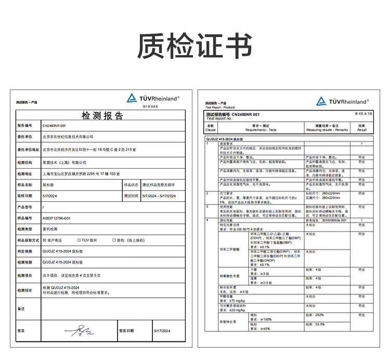The image size is (390, 358).
Task: Click the TÜV Rheinland logo on left certificate
Action: [153, 98]
